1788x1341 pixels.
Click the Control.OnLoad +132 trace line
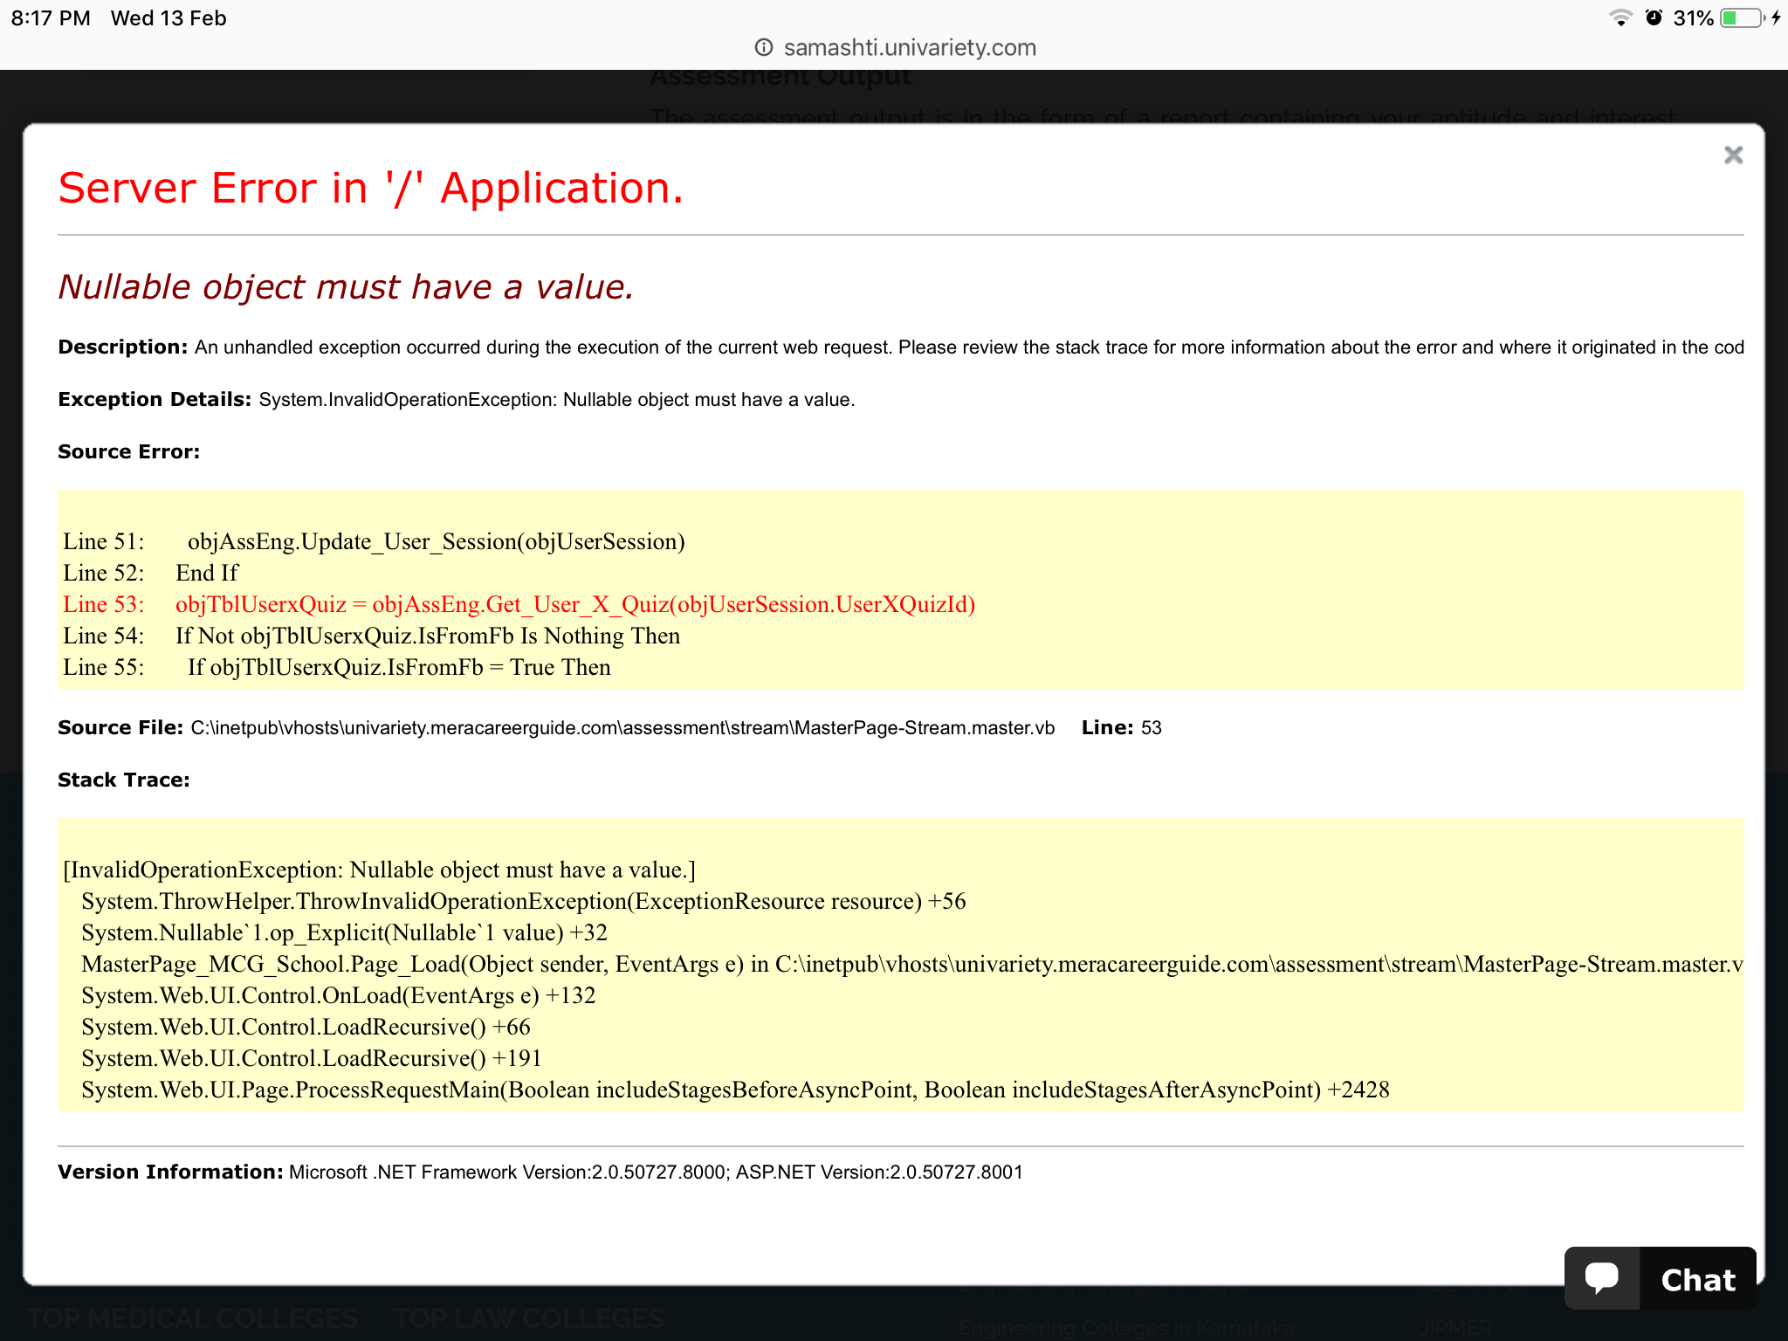(338, 995)
